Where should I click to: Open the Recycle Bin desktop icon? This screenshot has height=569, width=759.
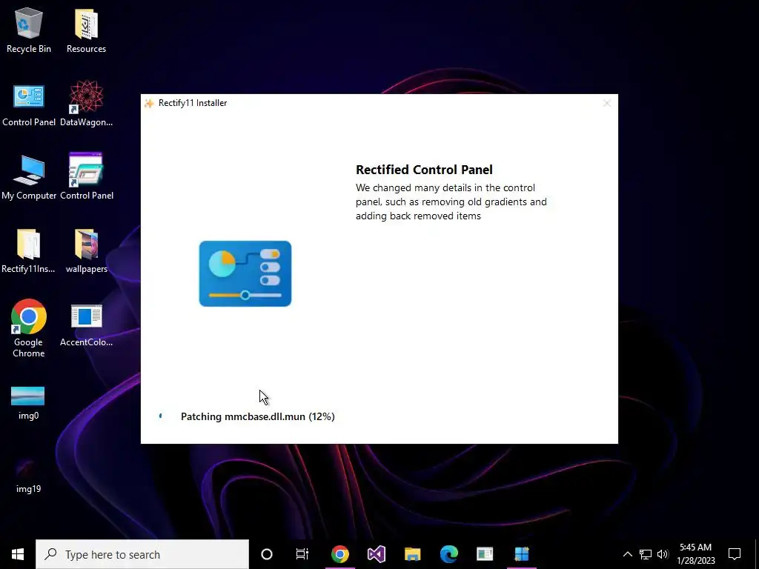(29, 30)
